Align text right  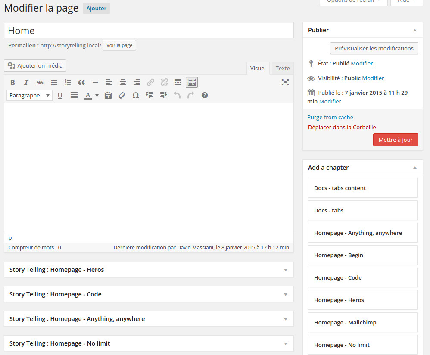pos(137,82)
